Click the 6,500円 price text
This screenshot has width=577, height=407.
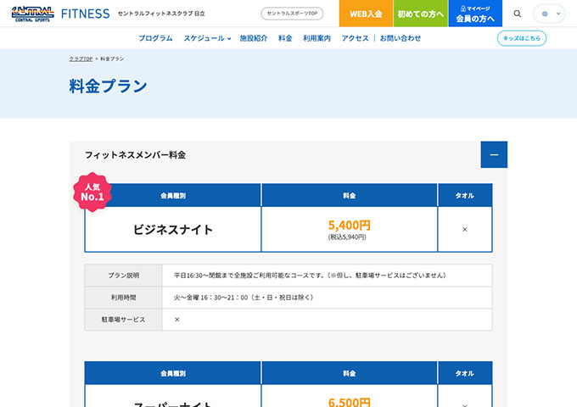click(x=350, y=402)
